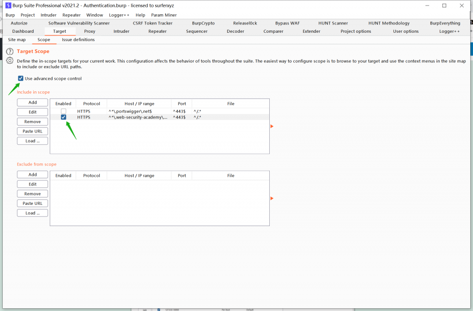Click Edit under Include in scope
473x311 pixels.
pos(33,112)
